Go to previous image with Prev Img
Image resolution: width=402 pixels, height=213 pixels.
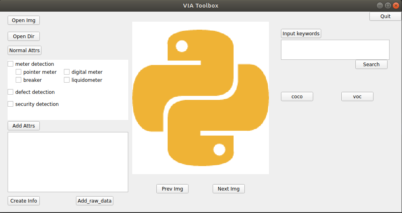[x=172, y=189]
